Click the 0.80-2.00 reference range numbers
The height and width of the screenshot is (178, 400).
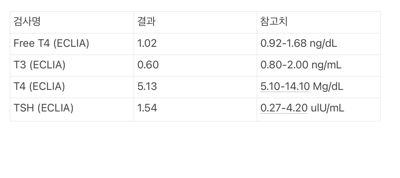pyautogui.click(x=284, y=65)
